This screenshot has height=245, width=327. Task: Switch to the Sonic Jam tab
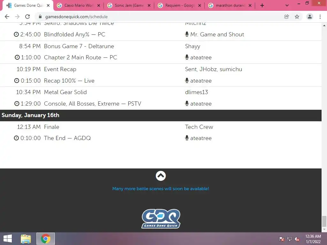(129, 5)
